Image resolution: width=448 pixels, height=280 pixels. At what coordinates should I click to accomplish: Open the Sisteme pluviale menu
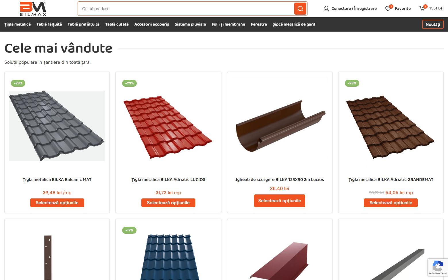190,24
